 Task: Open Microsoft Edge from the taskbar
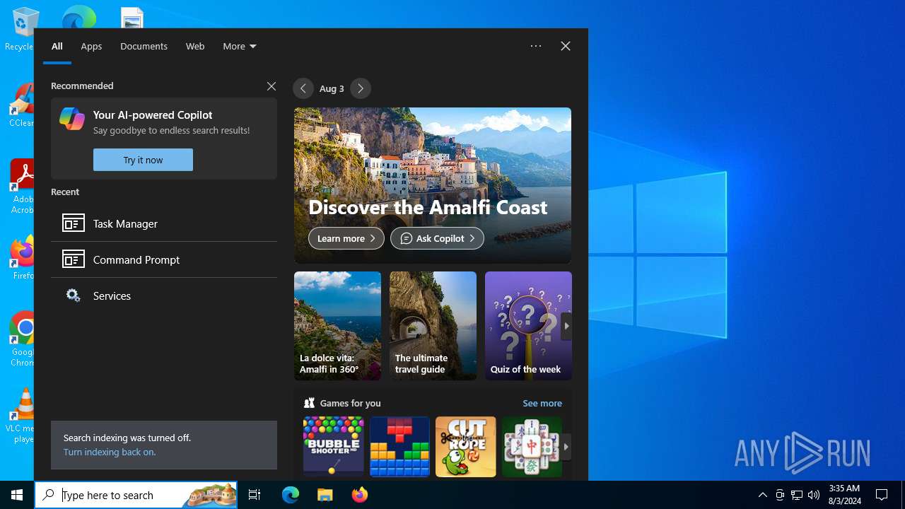pyautogui.click(x=291, y=495)
